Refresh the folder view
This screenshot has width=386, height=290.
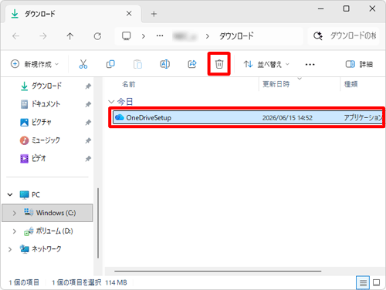point(97,36)
